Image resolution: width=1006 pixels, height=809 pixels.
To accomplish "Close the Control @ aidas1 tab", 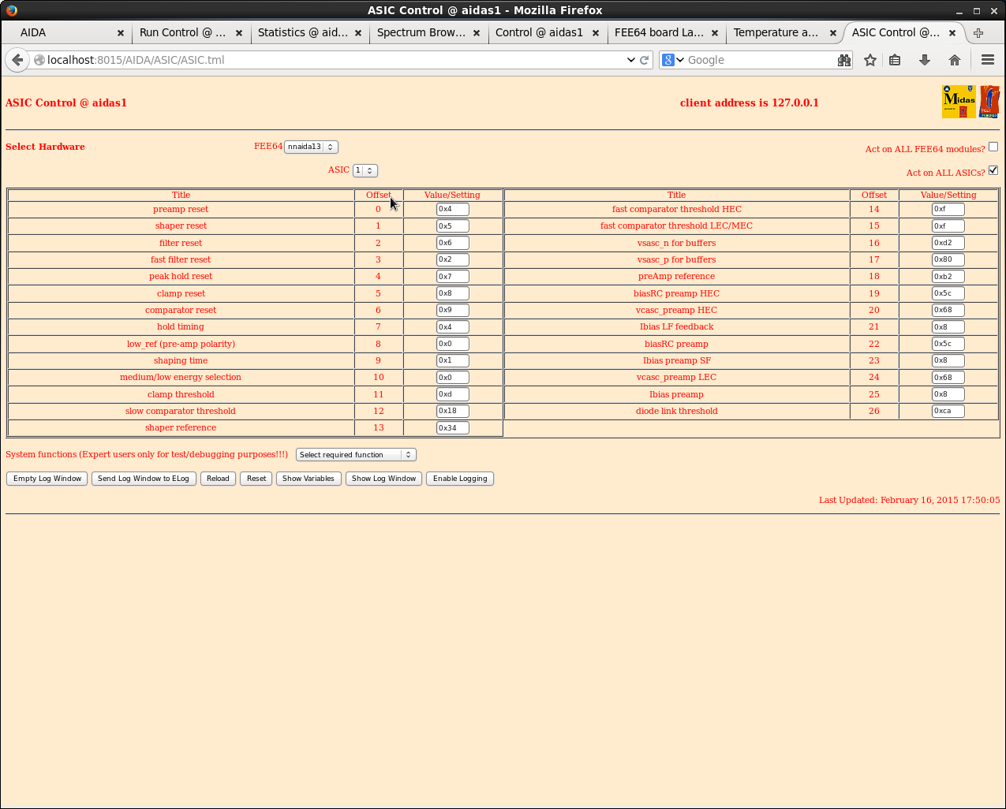I will click(x=596, y=33).
